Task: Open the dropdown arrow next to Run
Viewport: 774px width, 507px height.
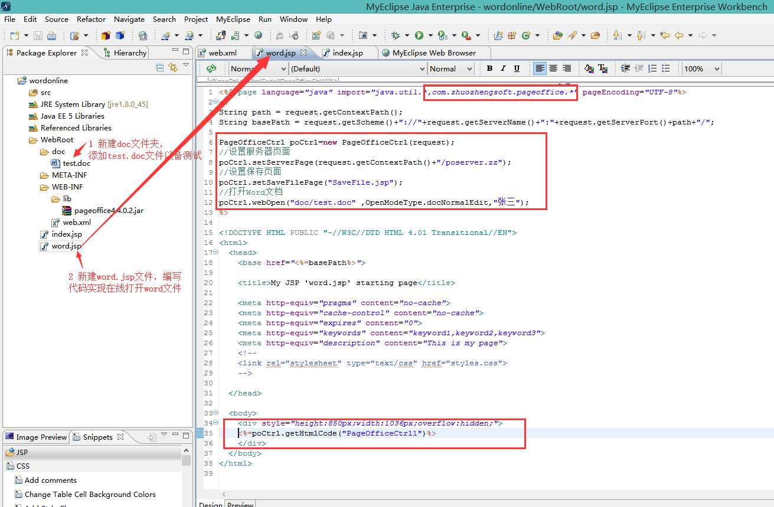Action: (430, 35)
